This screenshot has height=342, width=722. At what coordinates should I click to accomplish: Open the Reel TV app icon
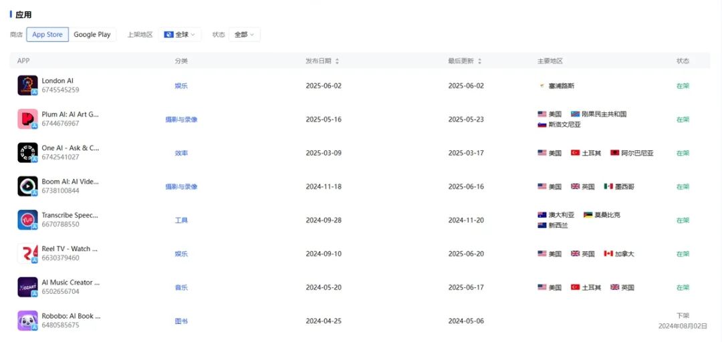click(x=27, y=254)
